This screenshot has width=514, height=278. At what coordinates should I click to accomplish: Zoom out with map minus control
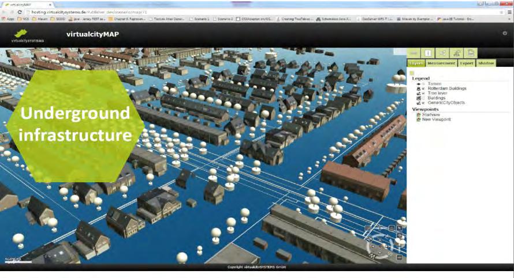pyautogui.click(x=399, y=258)
